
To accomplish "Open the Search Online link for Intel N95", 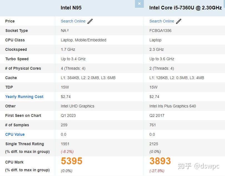I will (x=73, y=21).
